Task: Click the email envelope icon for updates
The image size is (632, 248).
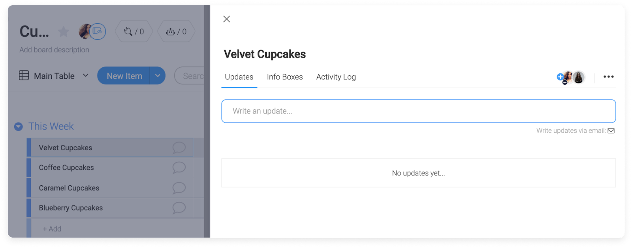Action: [611, 131]
